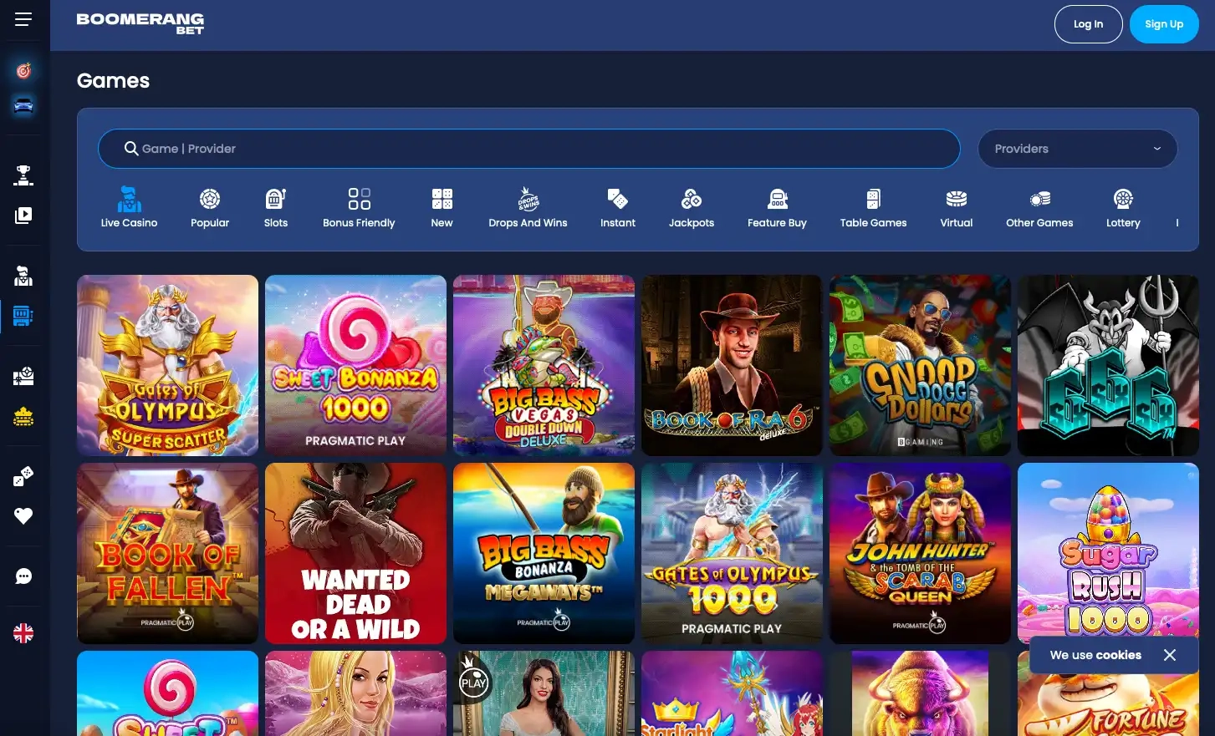Switch to the Jackpots category
Viewport: 1215px width, 736px height.
[692, 207]
